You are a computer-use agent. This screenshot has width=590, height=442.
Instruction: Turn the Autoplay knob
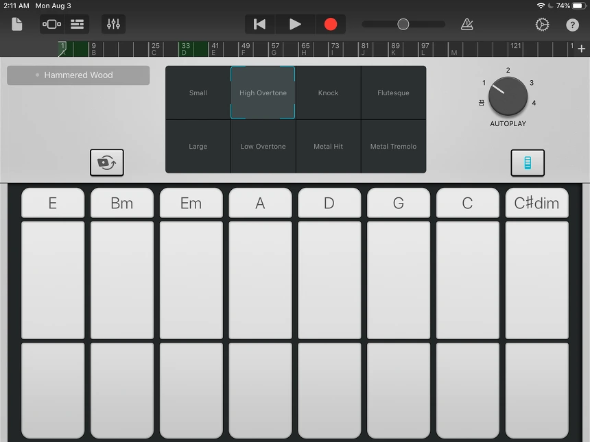pos(508,96)
